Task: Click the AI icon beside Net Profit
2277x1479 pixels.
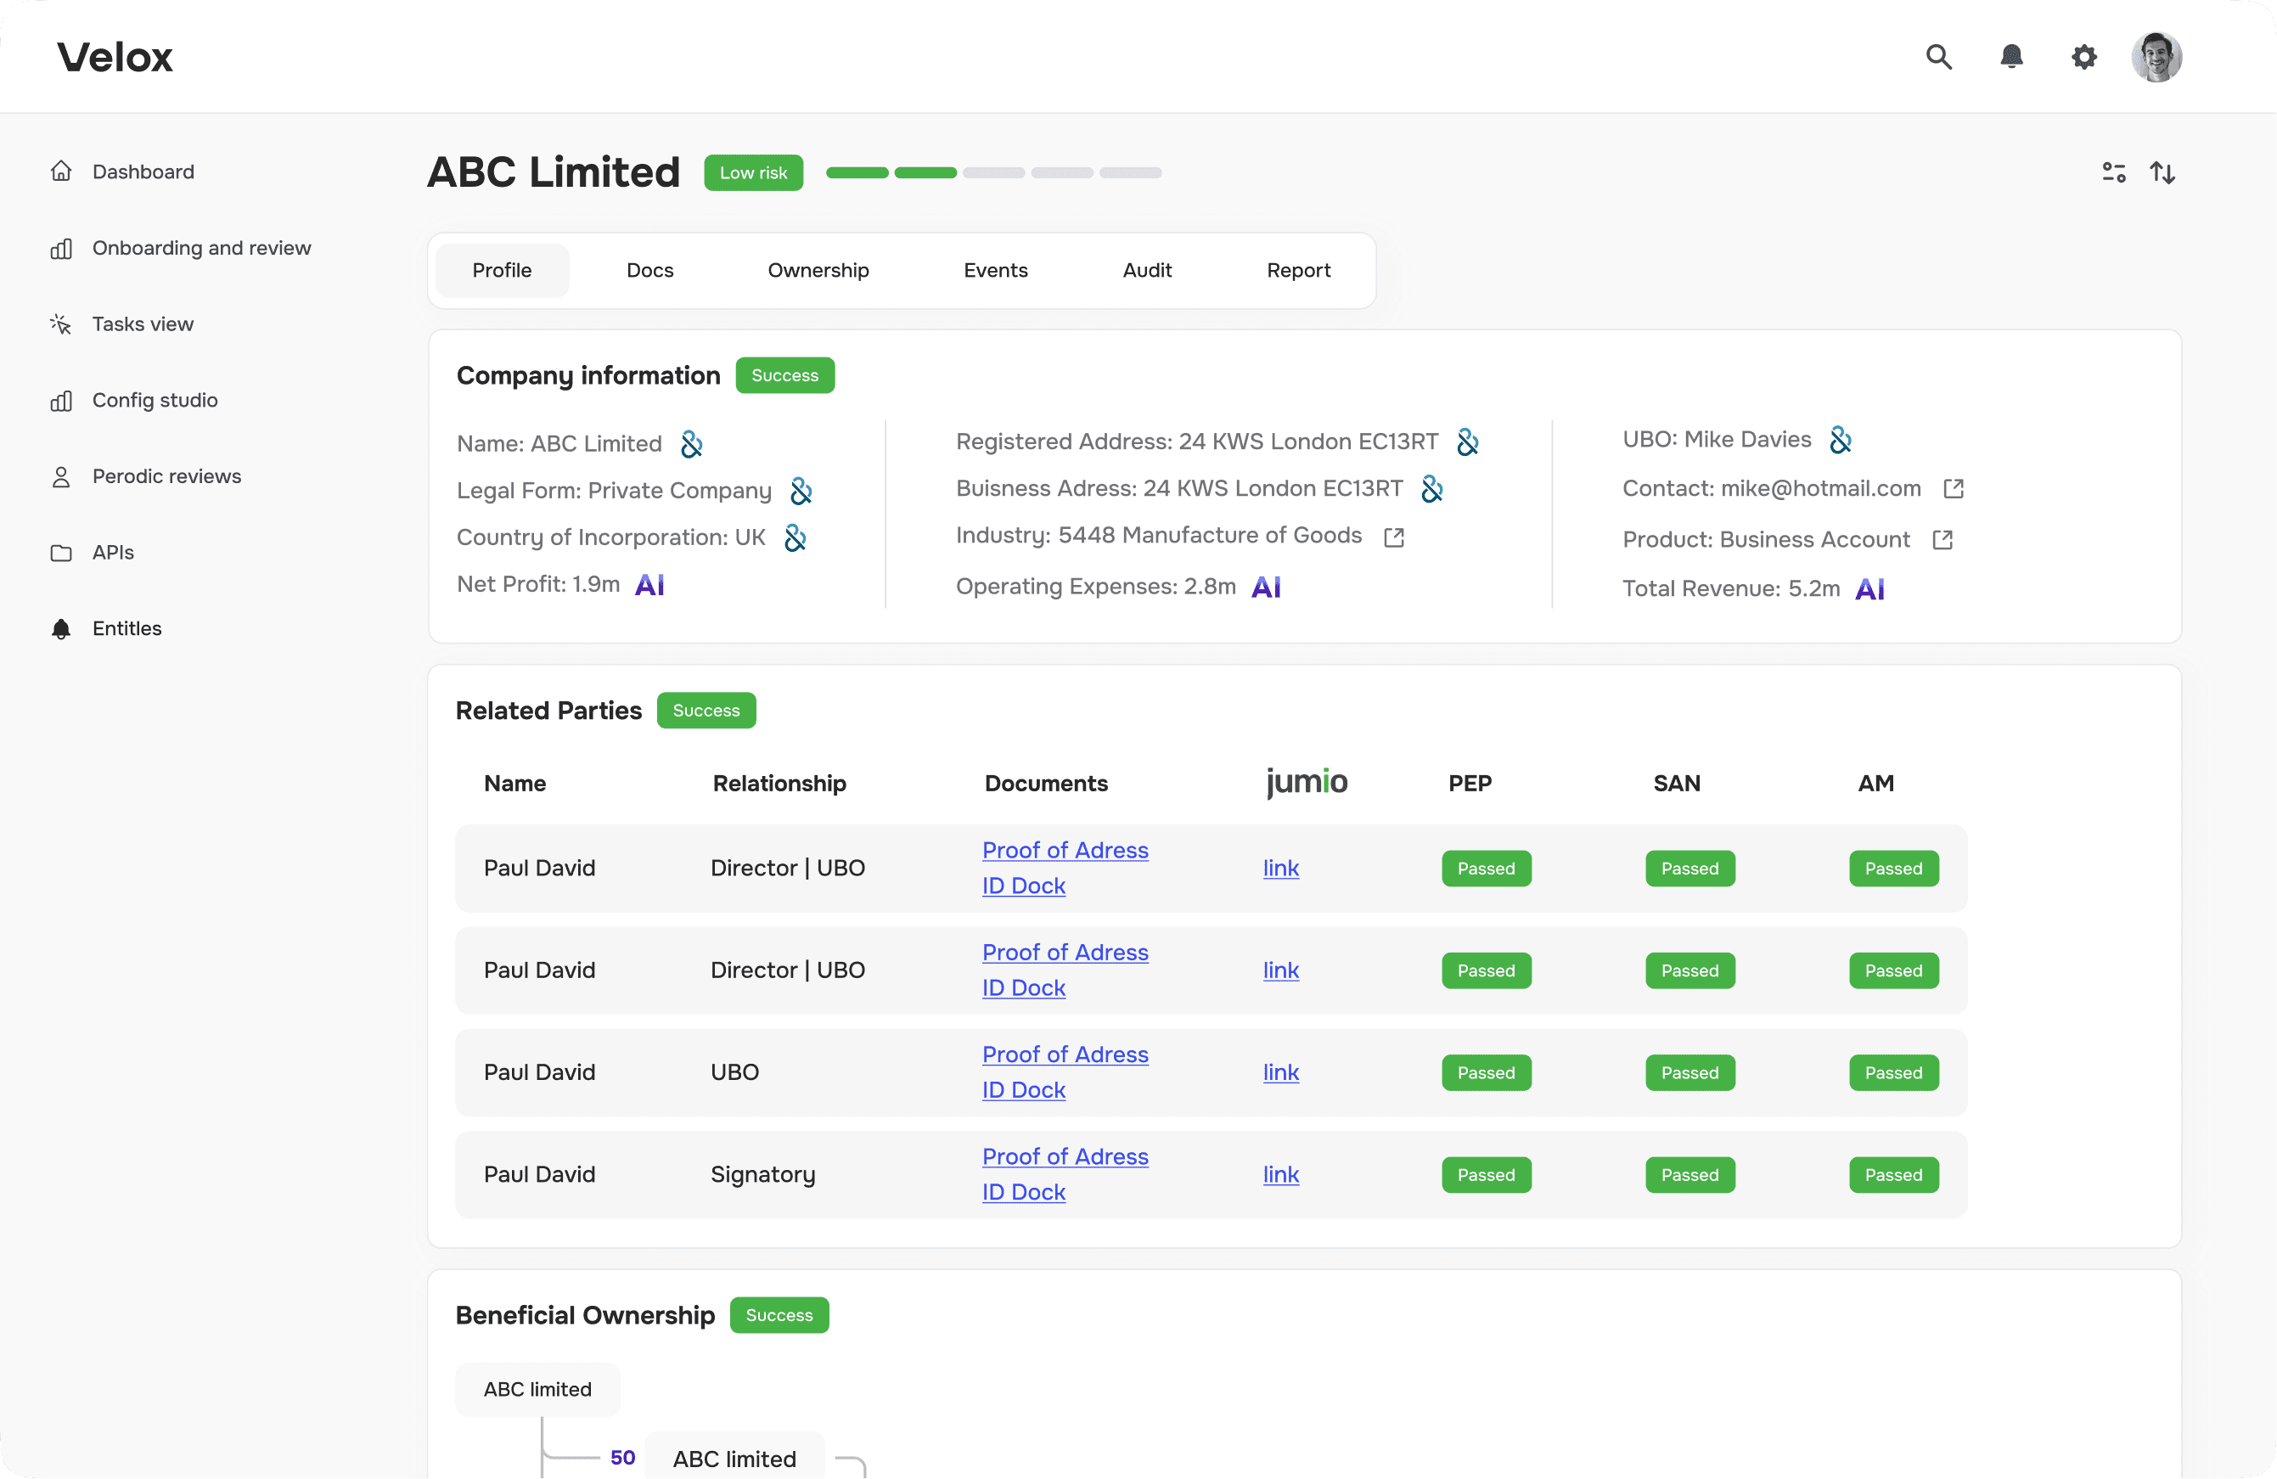Action: (x=649, y=584)
